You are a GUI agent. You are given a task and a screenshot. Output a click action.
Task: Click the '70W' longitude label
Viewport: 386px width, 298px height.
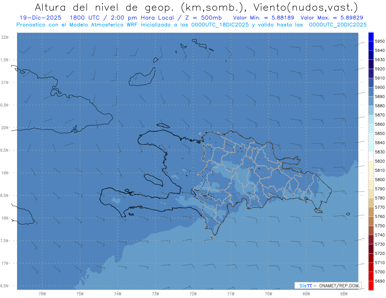point(269,294)
